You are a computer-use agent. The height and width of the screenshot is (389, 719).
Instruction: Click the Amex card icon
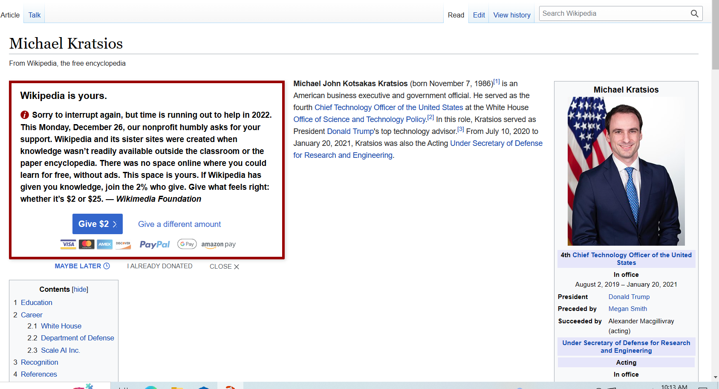pyautogui.click(x=105, y=244)
